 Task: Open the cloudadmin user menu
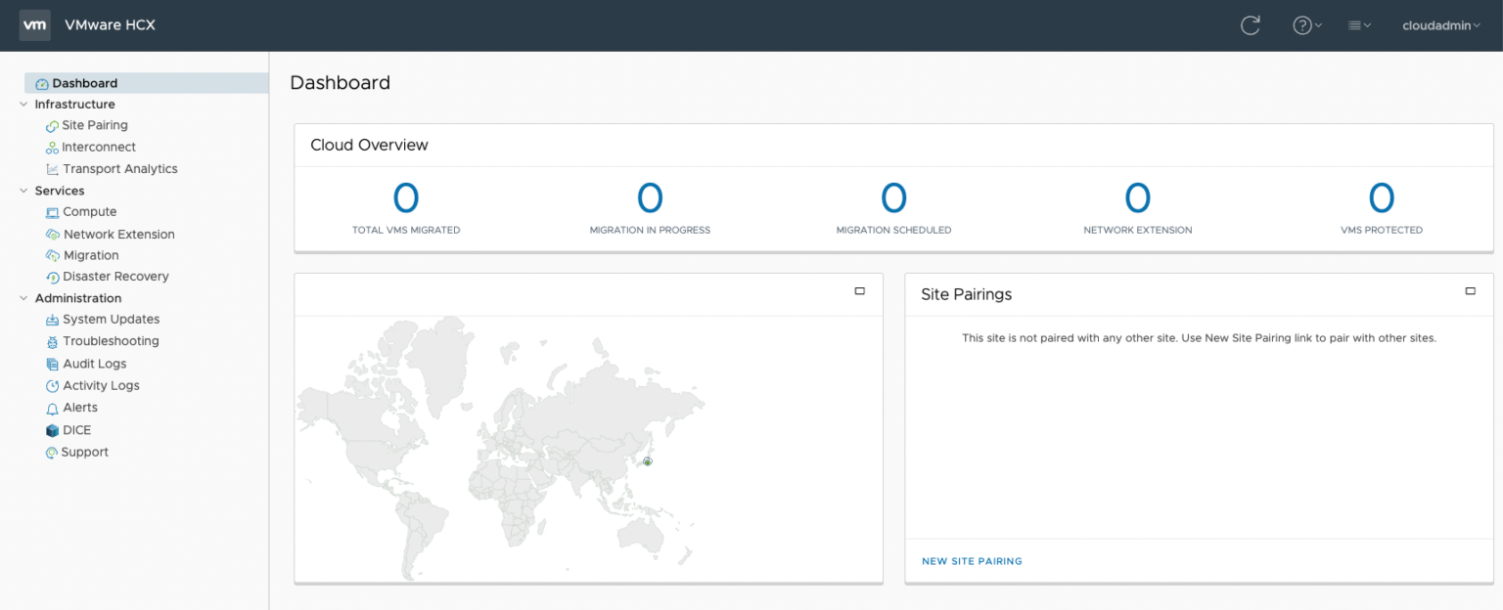pos(1440,25)
